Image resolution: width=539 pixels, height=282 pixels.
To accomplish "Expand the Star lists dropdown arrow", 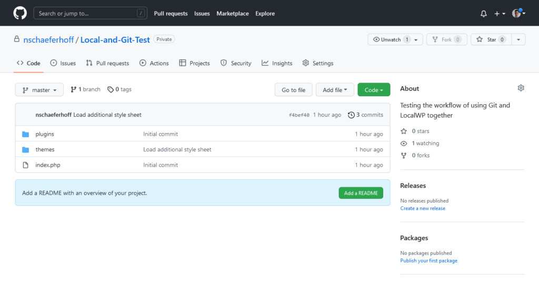I will pos(518,39).
